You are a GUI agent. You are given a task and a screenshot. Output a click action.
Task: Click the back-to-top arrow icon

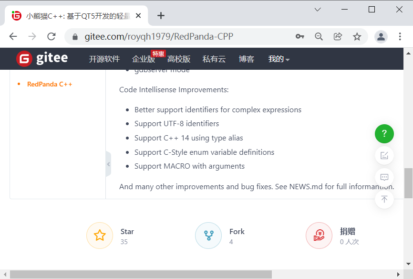tap(384, 199)
